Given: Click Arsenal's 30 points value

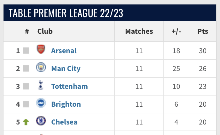Looking at the screenshot, I should click(202, 51).
